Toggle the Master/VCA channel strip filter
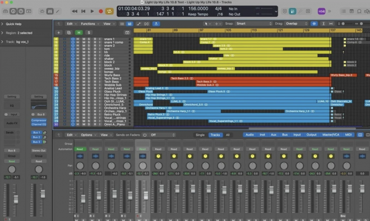The image size is (370, 221). coord(331,135)
